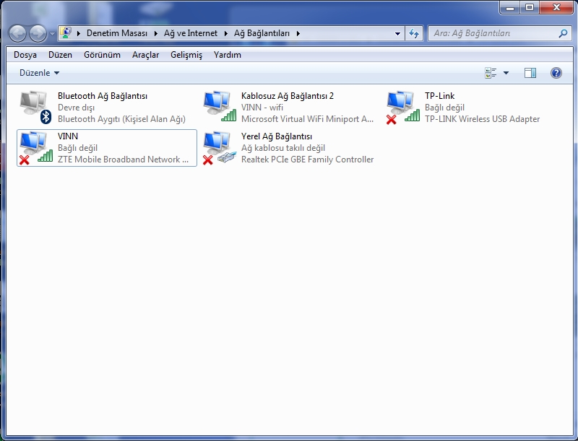Go forward with the forward arrow

click(x=38, y=33)
